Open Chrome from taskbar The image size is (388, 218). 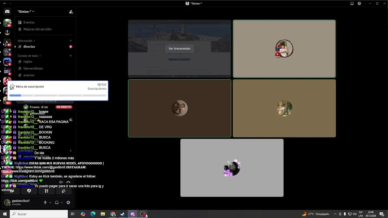pos(113,214)
